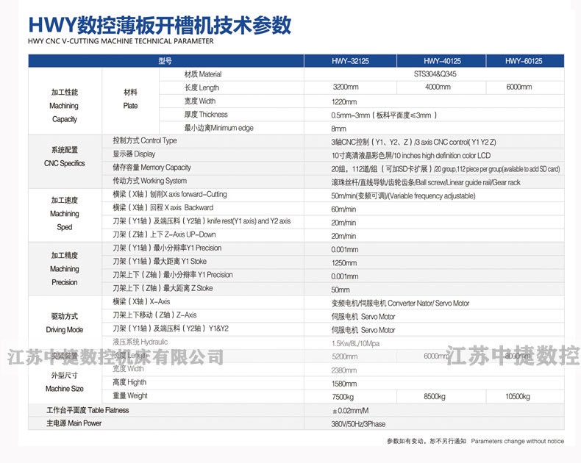Click the 1.5Kw/8L/10Mpa value
The width and height of the screenshot is (581, 463).
click(x=355, y=344)
